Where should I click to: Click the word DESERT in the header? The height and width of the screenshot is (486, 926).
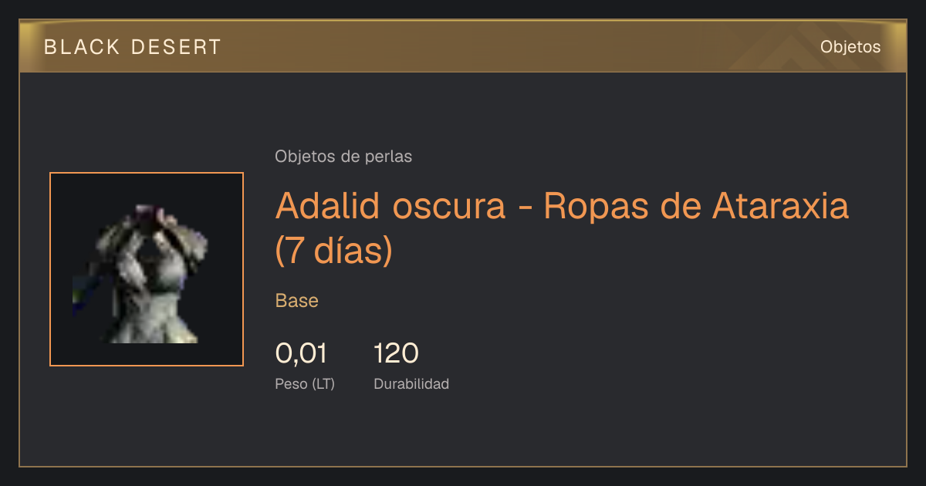click(177, 47)
